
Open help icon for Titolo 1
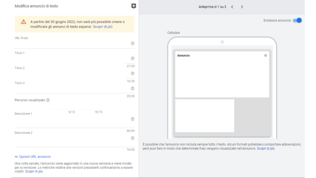(x=133, y=58)
